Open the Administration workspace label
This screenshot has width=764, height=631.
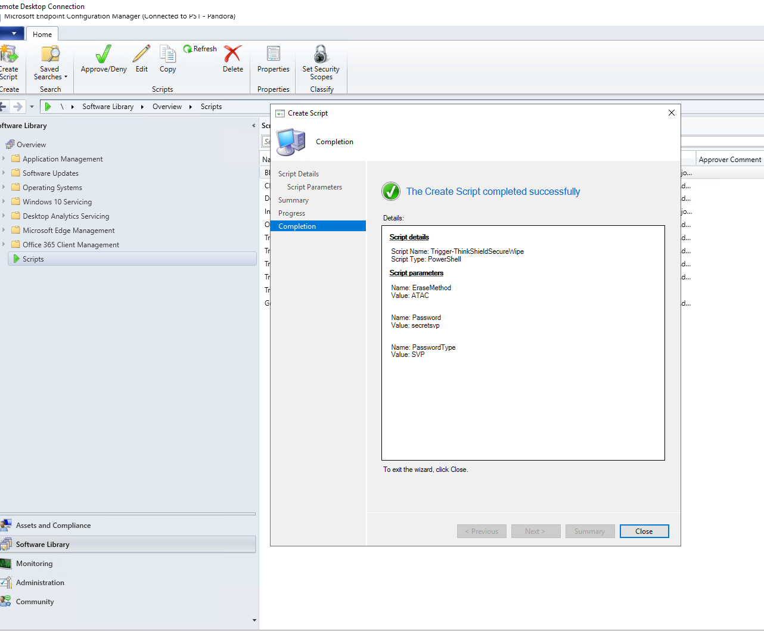point(40,583)
